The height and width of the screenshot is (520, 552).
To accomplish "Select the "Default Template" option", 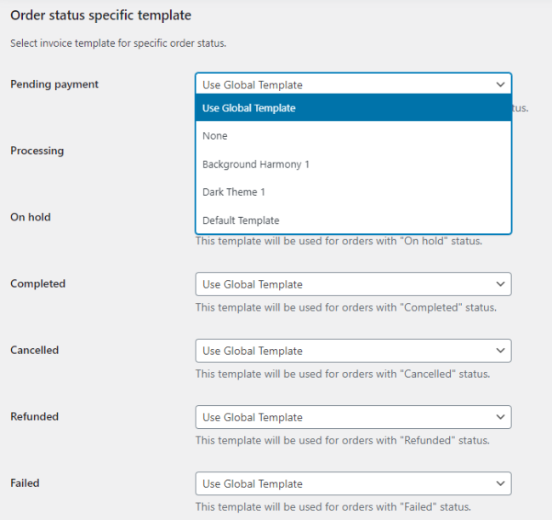I will click(241, 220).
